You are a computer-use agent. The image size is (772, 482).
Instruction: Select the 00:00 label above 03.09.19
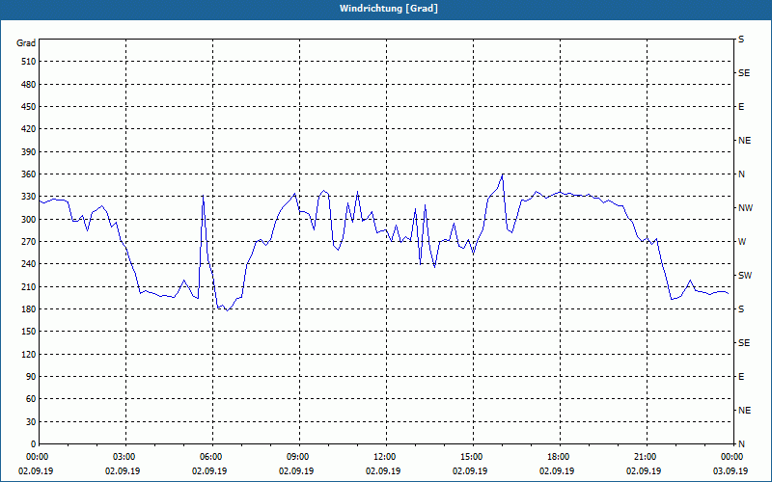731,456
